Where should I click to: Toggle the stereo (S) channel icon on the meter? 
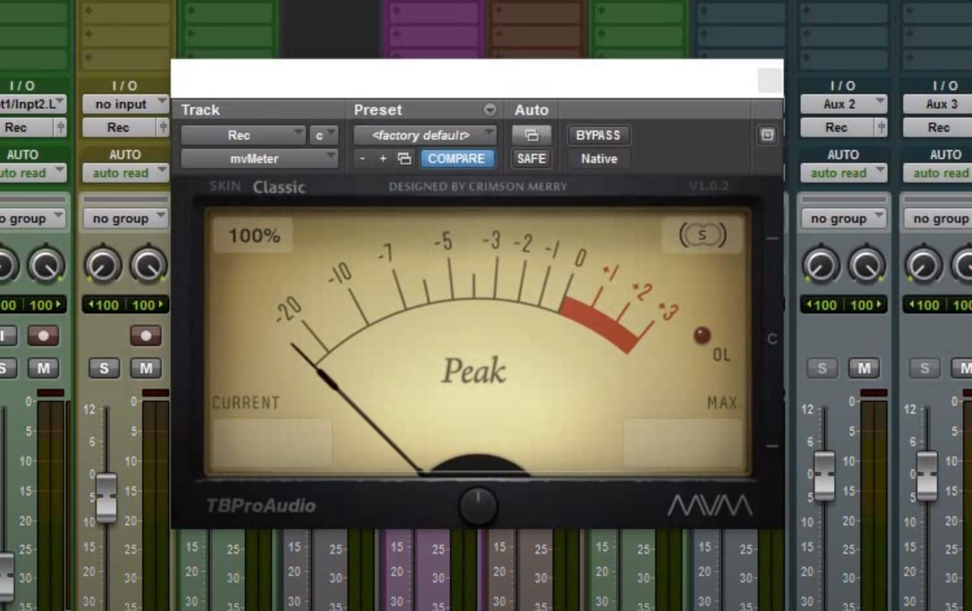[702, 235]
